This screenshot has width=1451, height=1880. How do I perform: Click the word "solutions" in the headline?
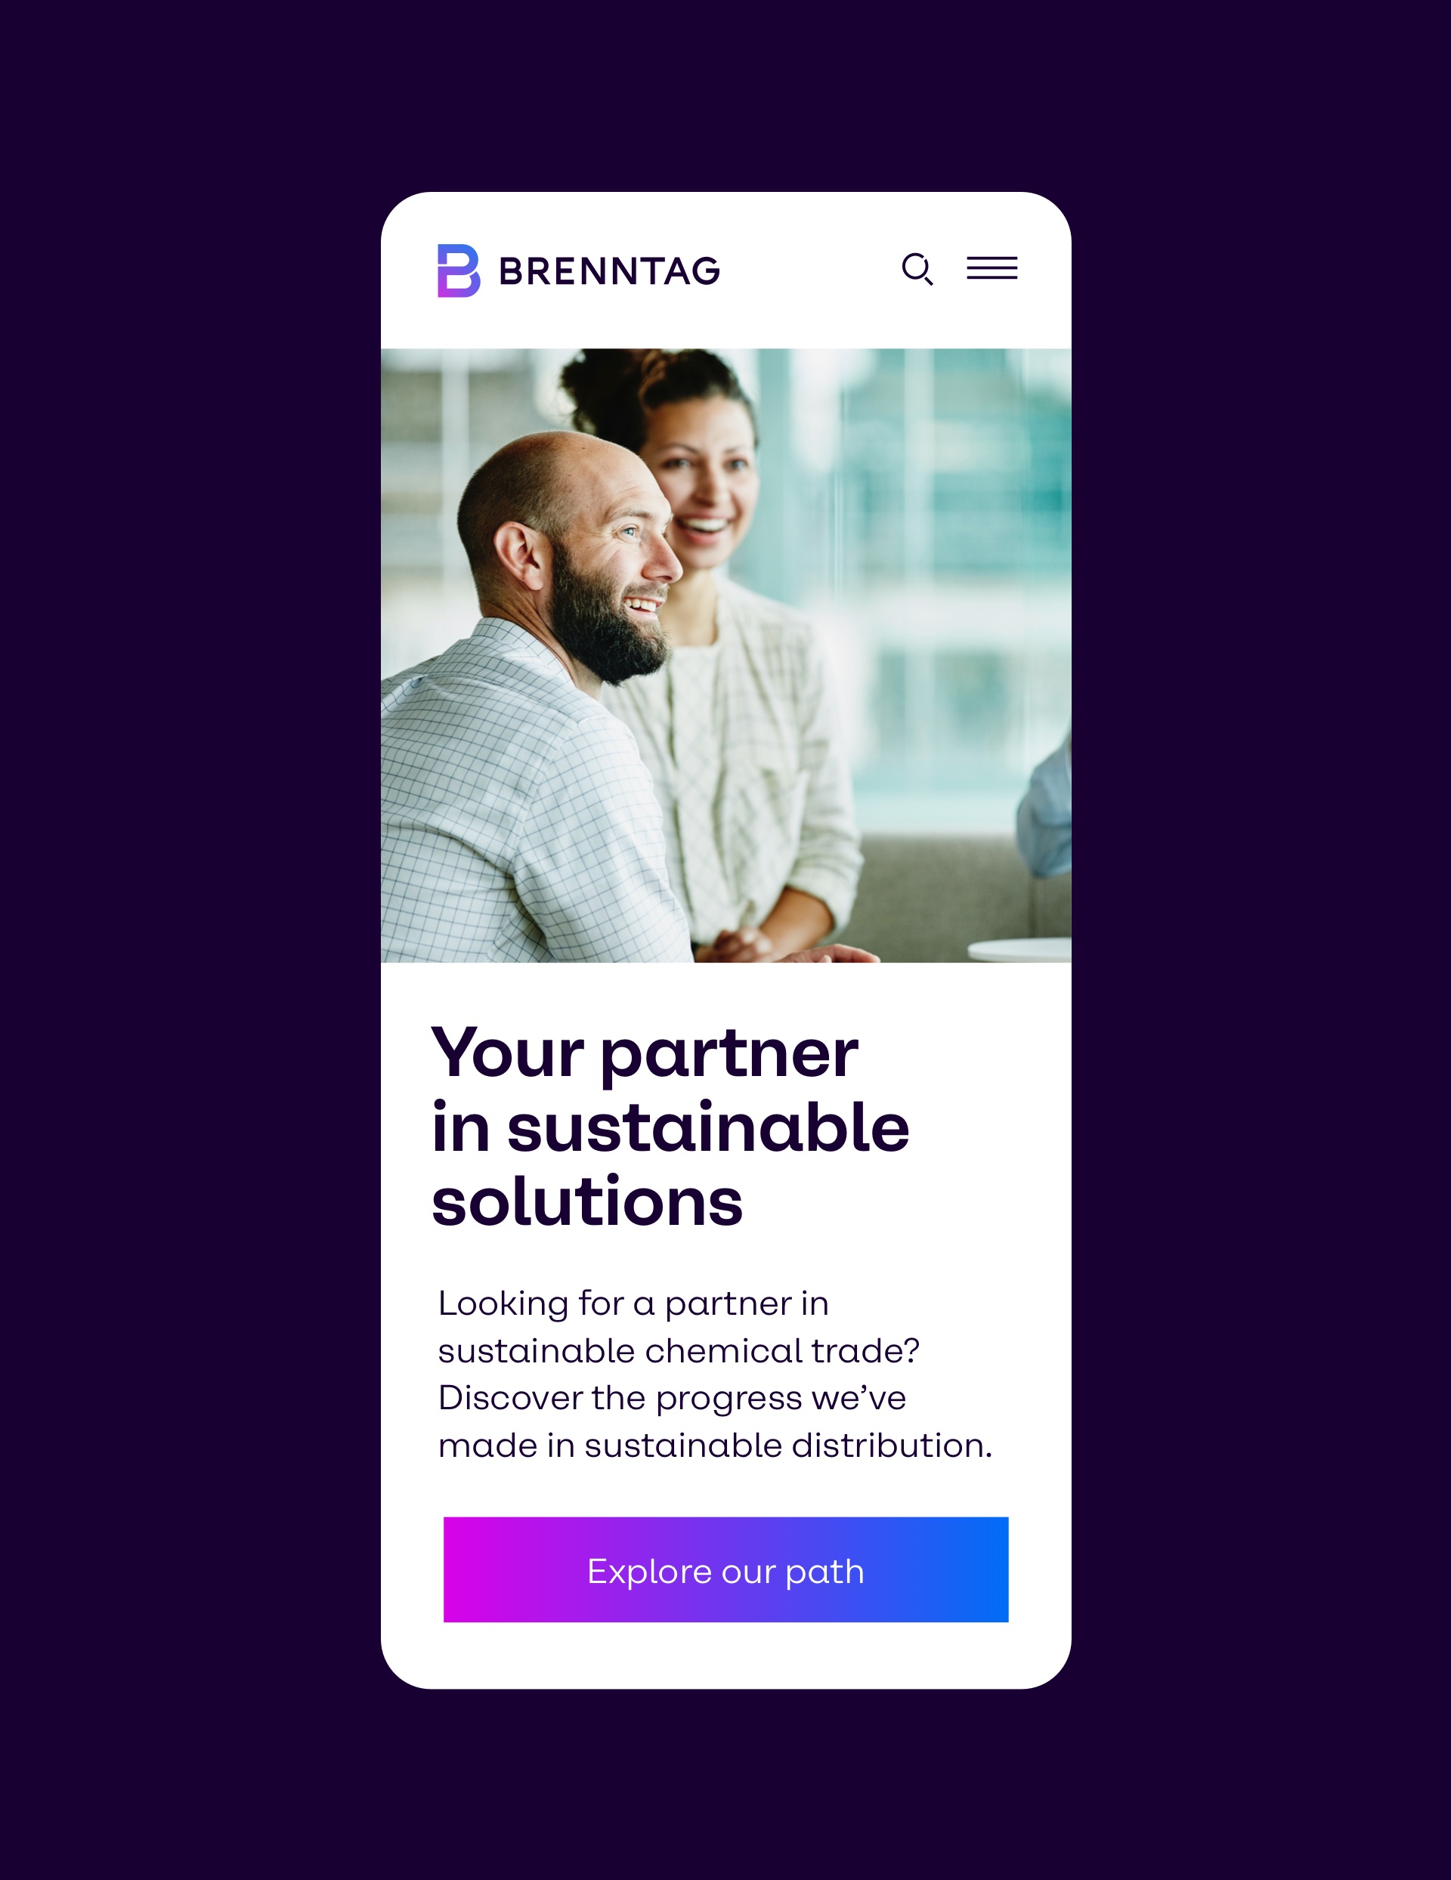[587, 1201]
